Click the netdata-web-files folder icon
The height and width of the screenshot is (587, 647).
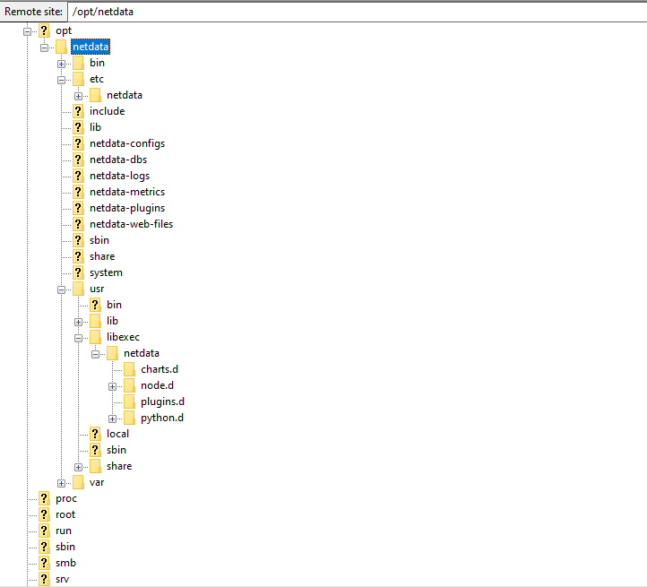pos(78,224)
